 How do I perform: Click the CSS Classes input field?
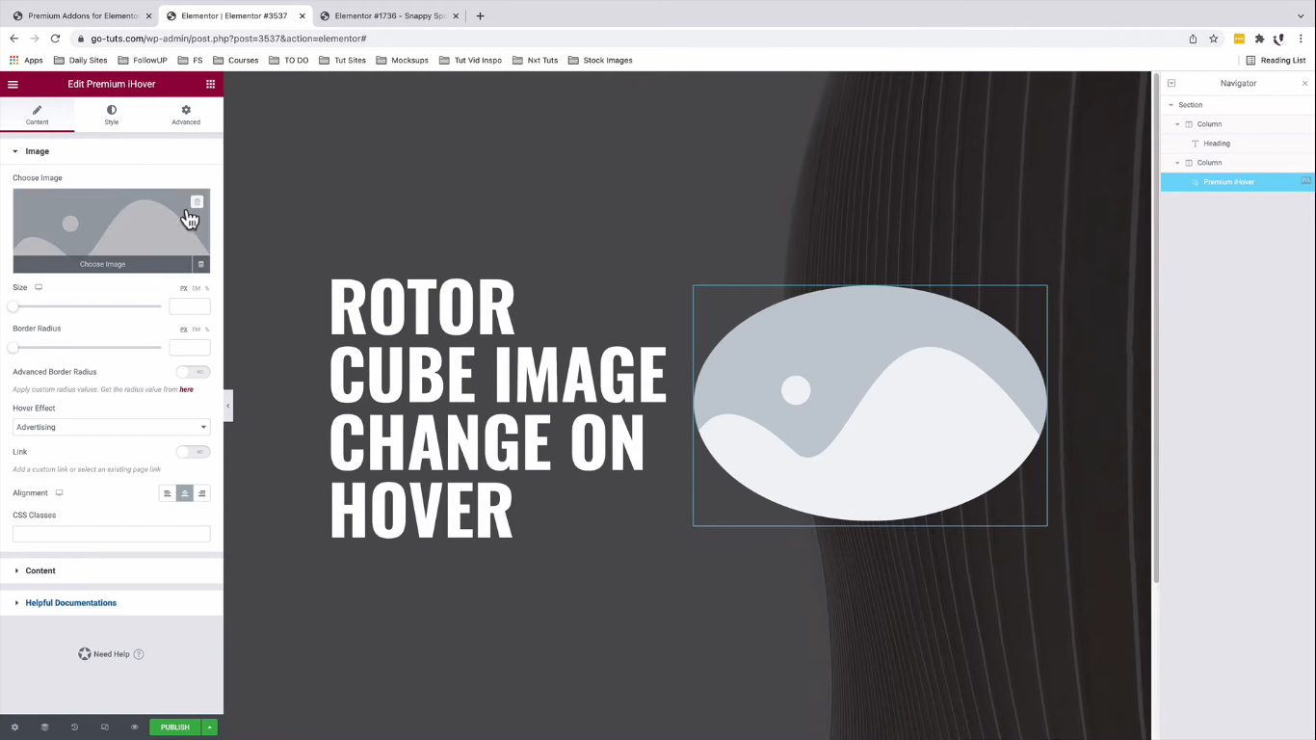[x=111, y=534]
